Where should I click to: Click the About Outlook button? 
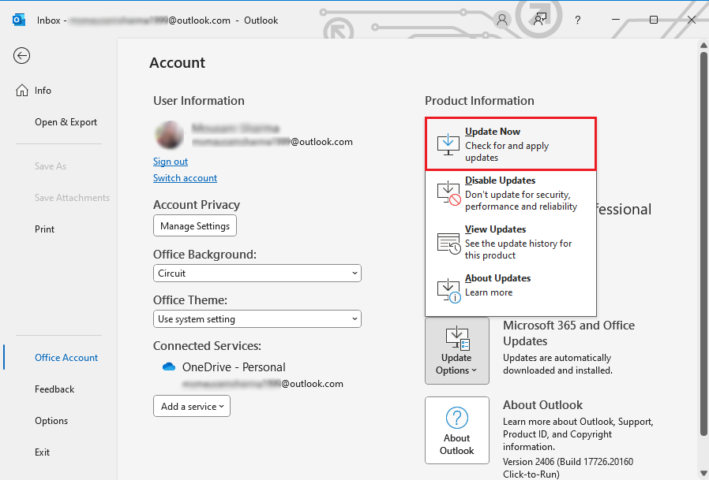click(456, 430)
